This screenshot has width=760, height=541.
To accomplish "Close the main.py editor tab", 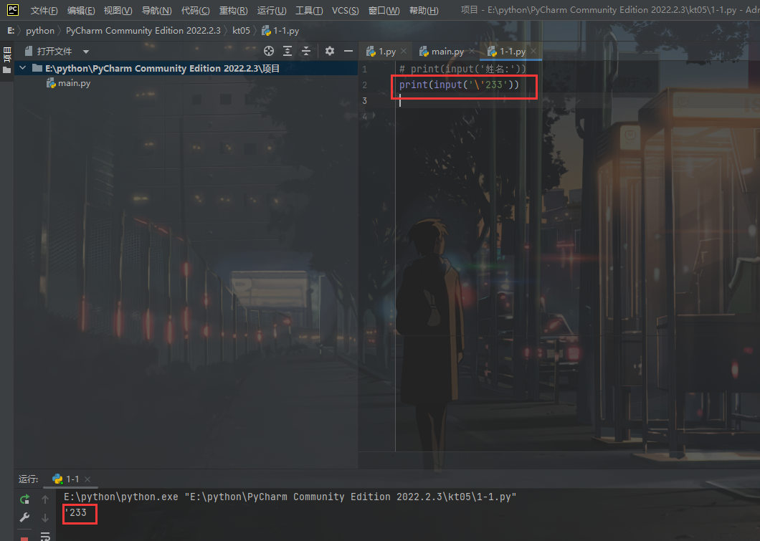I will pos(472,51).
